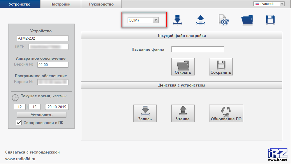Open the COM7 port dropdown

143,20
